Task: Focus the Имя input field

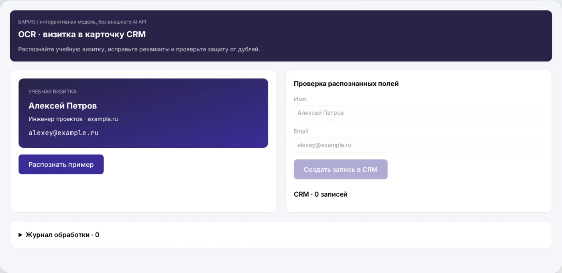Action: click(x=418, y=113)
